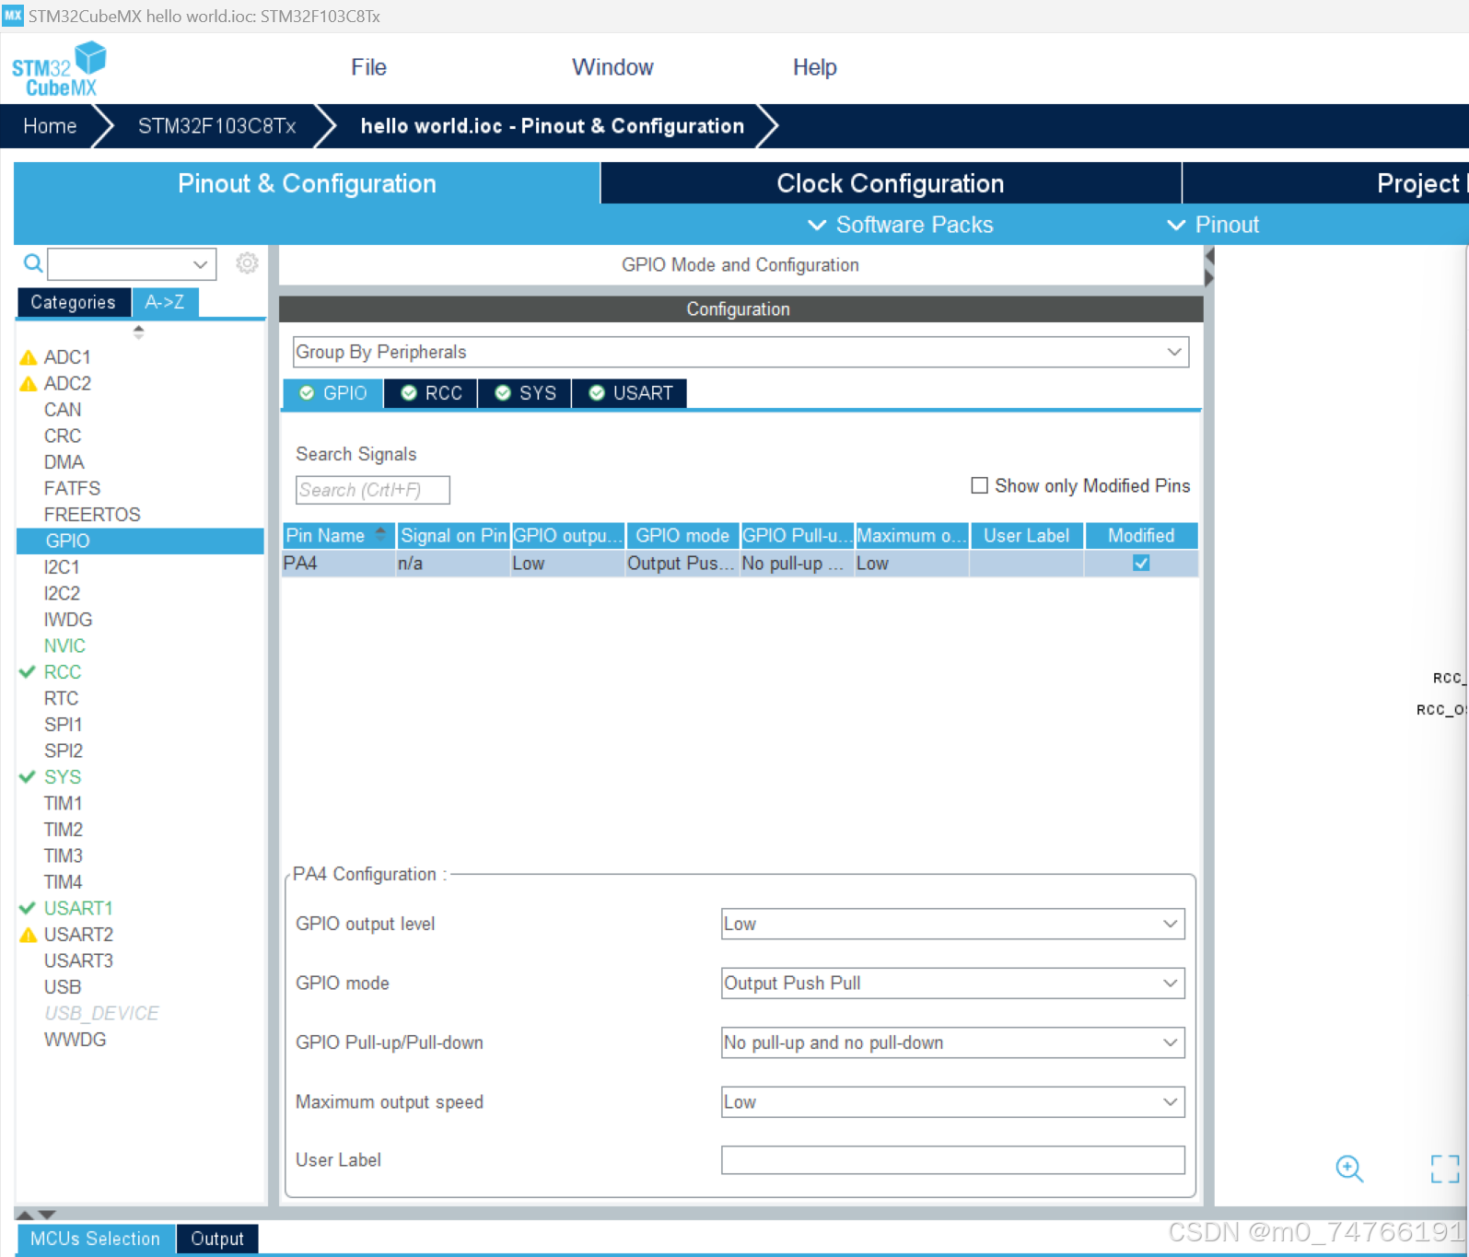The width and height of the screenshot is (1469, 1257).
Task: Click hello world.ioc breadcrumb
Action: [x=553, y=126]
